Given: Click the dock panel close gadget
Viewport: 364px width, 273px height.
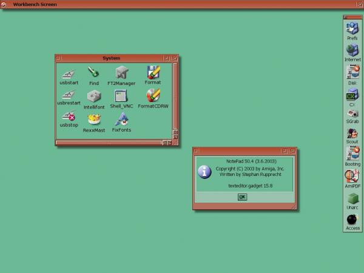Looking at the screenshot, I should point(345,17).
